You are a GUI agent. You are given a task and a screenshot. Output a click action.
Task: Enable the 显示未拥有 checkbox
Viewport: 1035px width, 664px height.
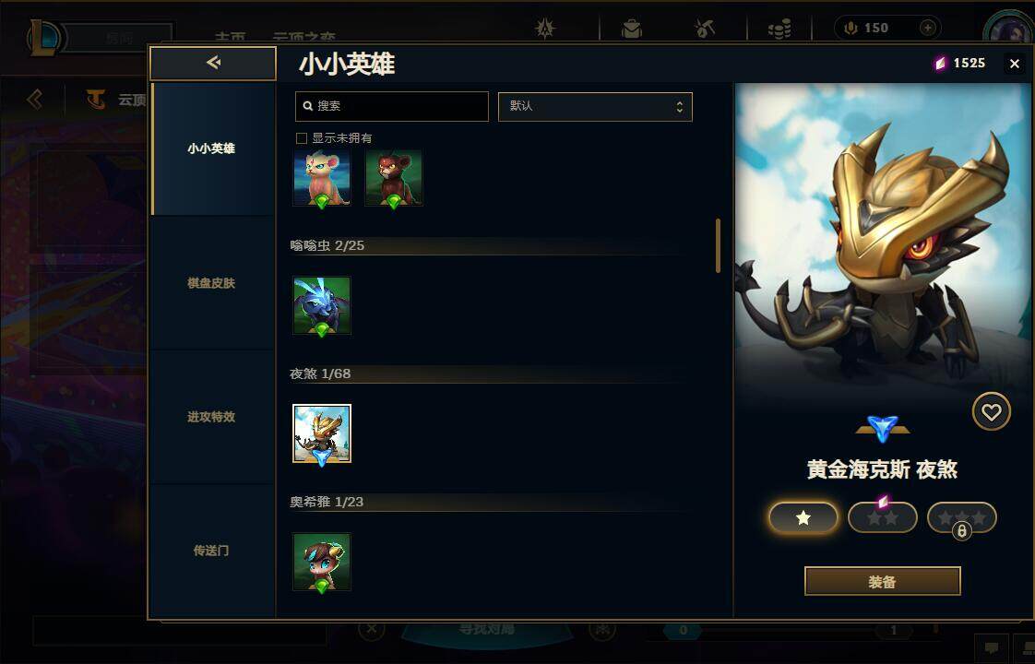coord(302,138)
